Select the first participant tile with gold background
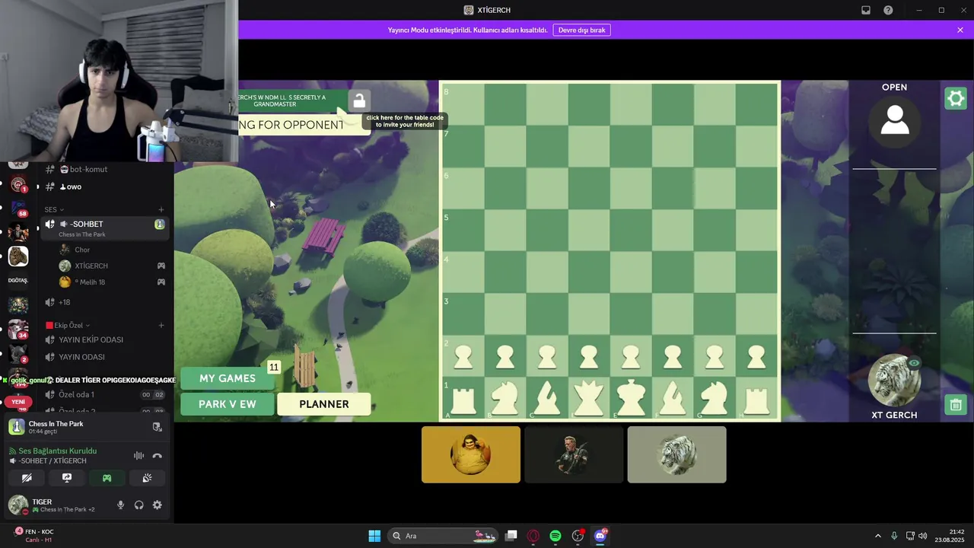 point(471,454)
